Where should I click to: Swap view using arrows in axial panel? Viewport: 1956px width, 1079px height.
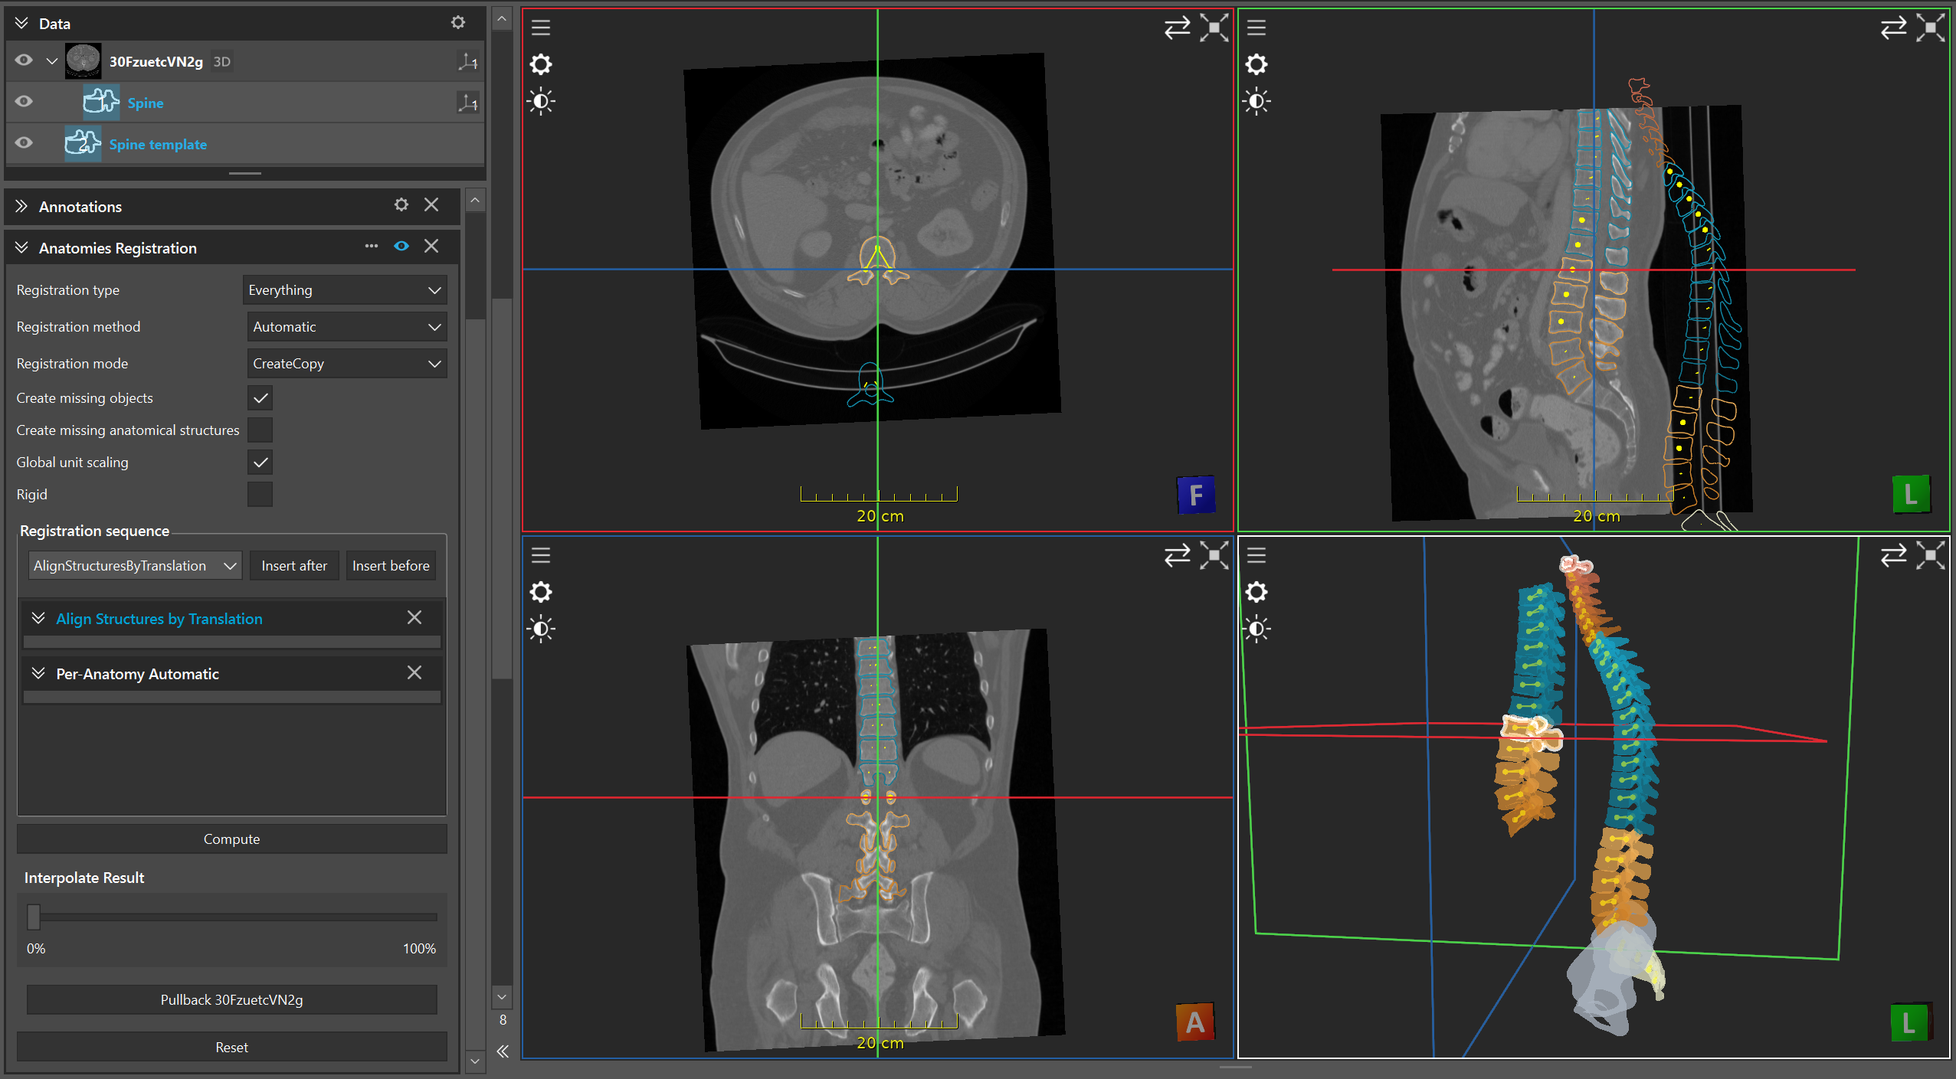coord(1177,28)
